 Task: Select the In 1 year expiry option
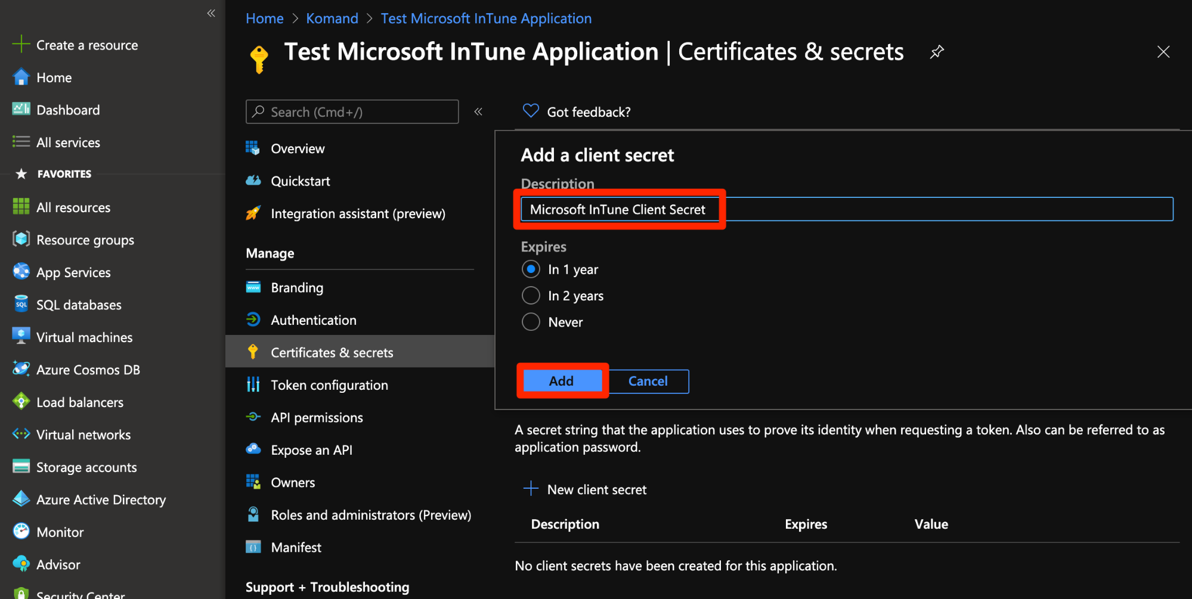(x=531, y=269)
